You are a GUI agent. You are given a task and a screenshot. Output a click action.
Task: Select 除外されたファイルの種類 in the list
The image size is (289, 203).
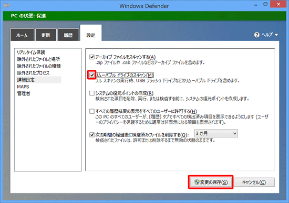[x=39, y=66]
